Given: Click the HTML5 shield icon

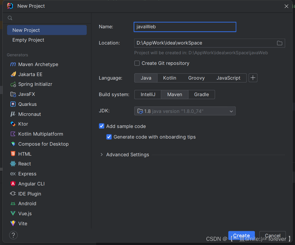Looking at the screenshot, I should 13,154.
